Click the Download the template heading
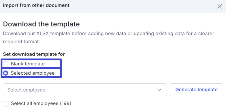 click(41, 24)
